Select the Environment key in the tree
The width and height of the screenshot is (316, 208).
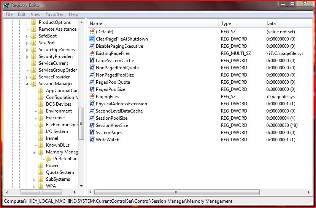(x=59, y=111)
